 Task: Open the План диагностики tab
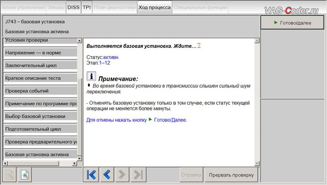click(114, 7)
